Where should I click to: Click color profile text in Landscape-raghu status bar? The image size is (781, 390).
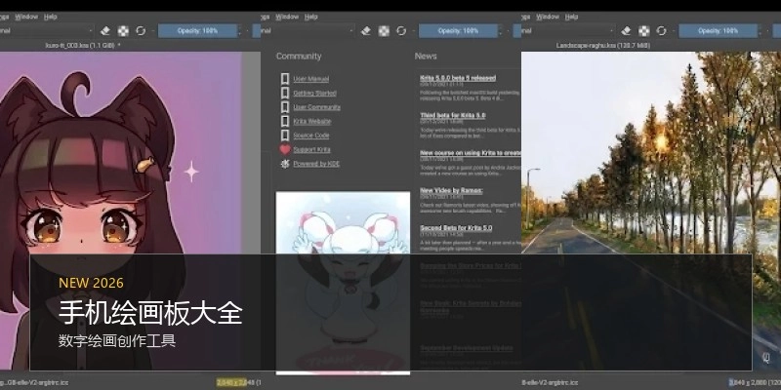point(550,382)
